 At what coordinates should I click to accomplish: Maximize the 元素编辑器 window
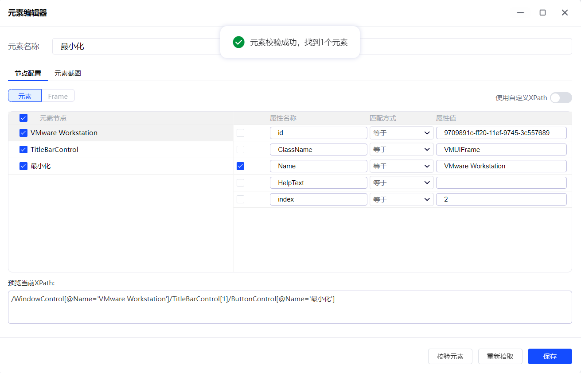[542, 13]
